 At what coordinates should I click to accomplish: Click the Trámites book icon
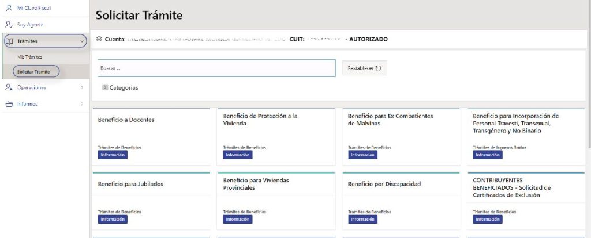tap(9, 41)
